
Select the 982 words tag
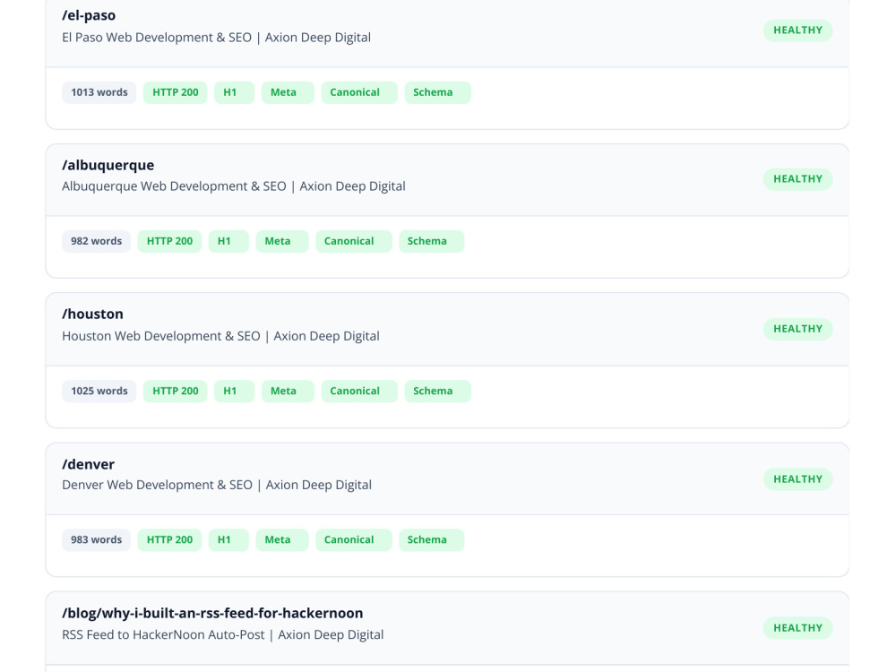click(x=97, y=241)
